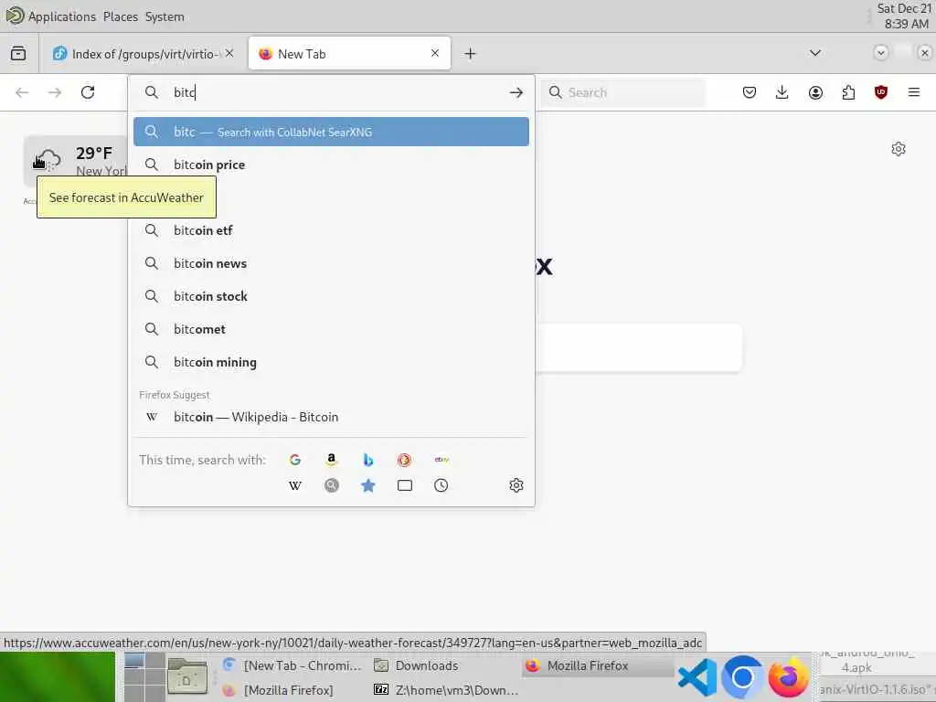Go forward using the forward arrow
936x702 pixels.
pos(55,92)
